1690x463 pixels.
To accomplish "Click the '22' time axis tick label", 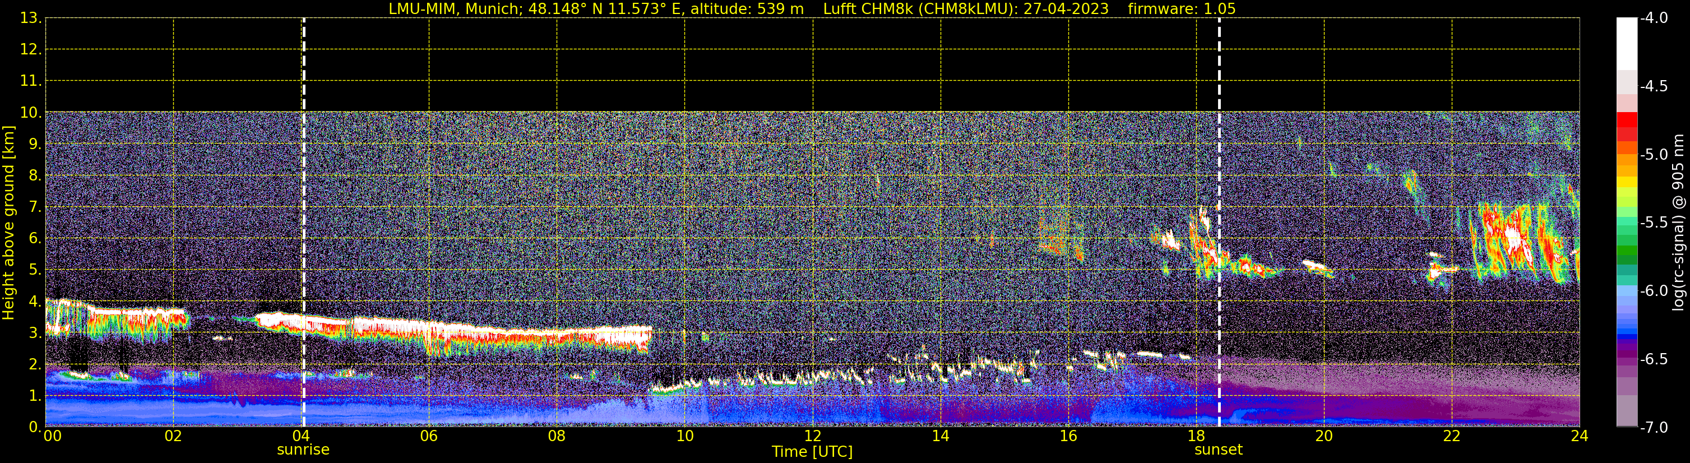I will [1452, 436].
